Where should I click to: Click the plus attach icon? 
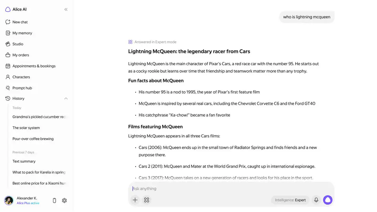[135, 200]
